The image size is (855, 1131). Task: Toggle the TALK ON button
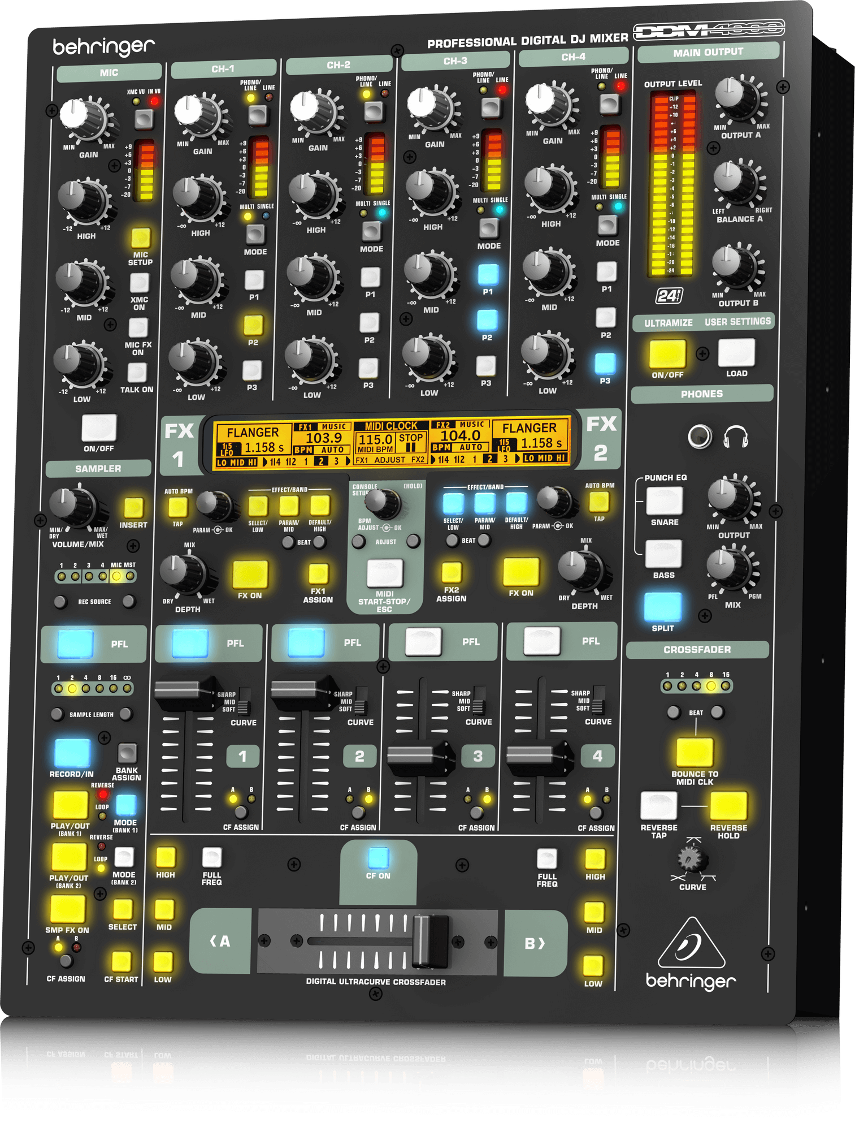tap(137, 372)
